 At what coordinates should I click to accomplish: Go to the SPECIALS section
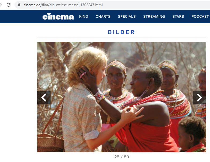point(127,17)
